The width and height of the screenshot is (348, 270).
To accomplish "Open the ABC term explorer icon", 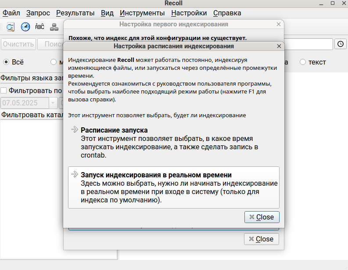I will pyautogui.click(x=40, y=27).
